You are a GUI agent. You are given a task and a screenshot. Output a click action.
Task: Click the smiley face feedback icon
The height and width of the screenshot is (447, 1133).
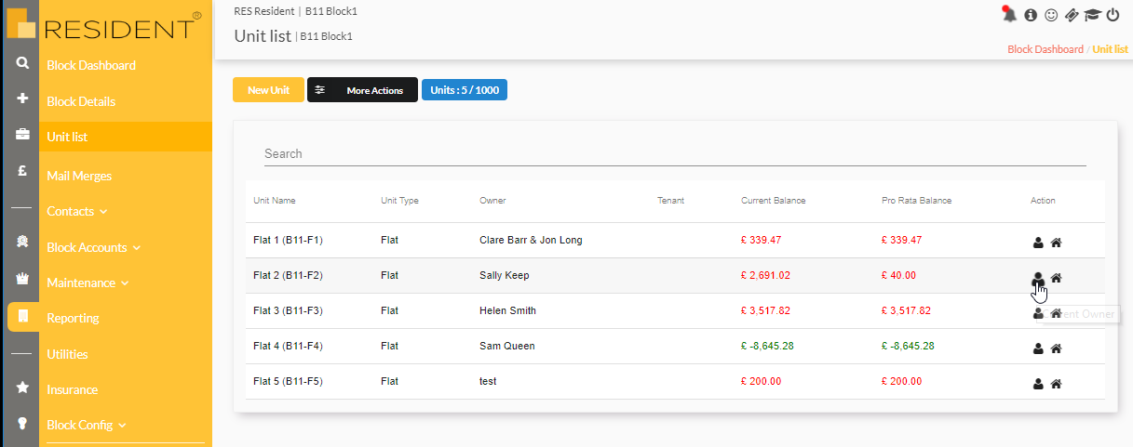pyautogui.click(x=1051, y=15)
